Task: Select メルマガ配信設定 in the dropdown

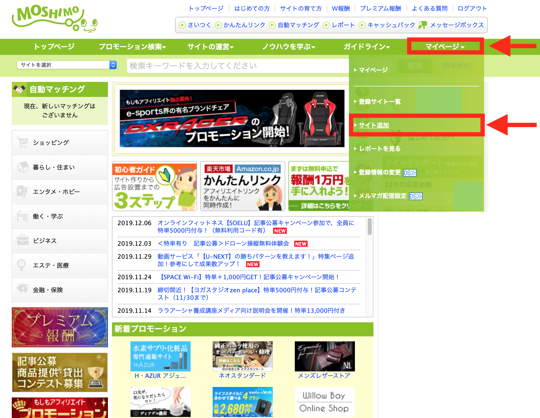Action: point(382,196)
